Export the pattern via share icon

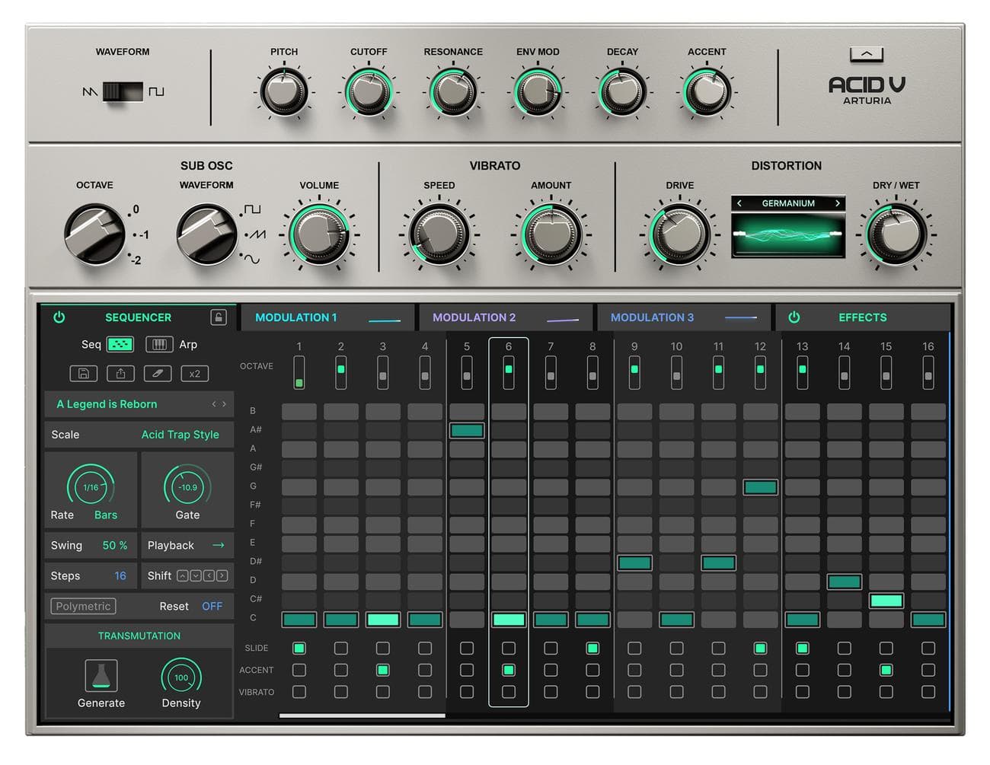120,373
